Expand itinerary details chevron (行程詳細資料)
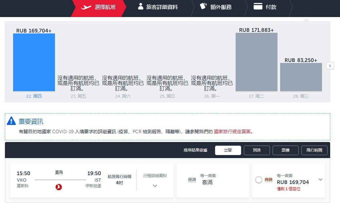This screenshot has height=203, width=340. [x=155, y=186]
